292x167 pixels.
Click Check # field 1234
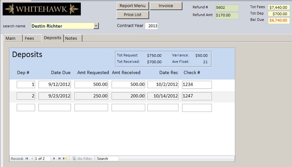coord(197,85)
